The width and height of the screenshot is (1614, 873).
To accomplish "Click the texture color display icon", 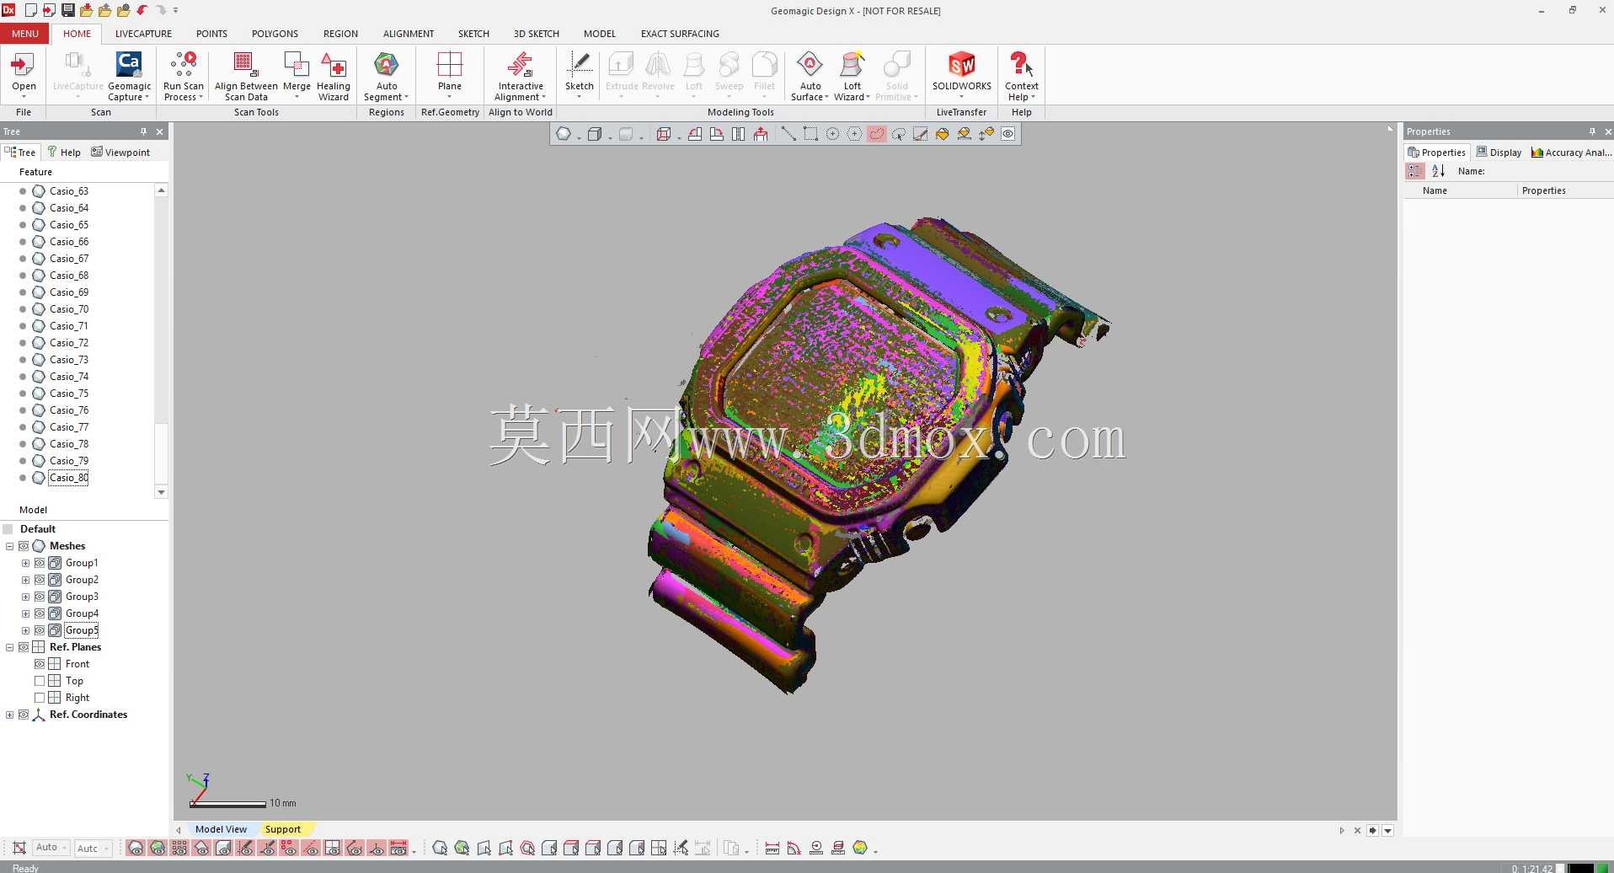I will pyautogui.click(x=860, y=848).
